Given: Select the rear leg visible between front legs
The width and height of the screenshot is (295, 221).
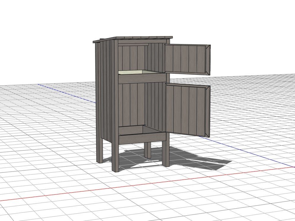Looking at the screenshot, I should coord(148,150).
